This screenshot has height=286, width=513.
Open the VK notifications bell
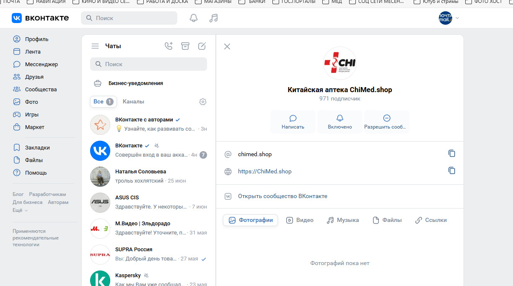pyautogui.click(x=193, y=18)
